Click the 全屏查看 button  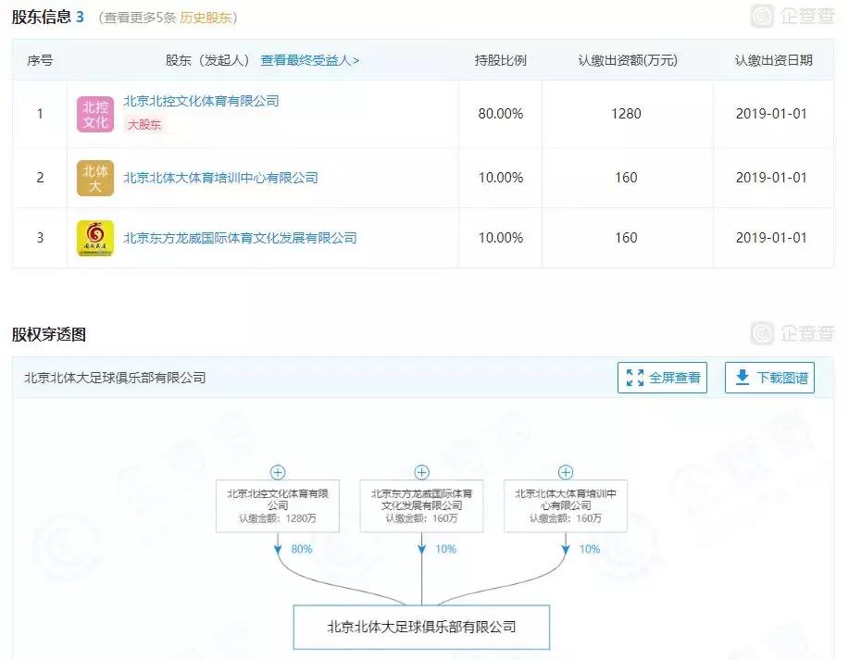click(662, 378)
